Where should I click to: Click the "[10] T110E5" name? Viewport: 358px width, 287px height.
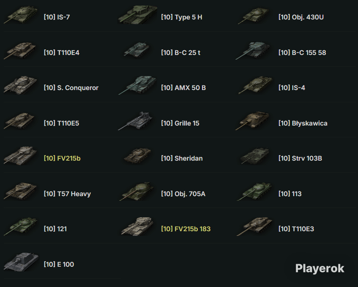(61, 123)
